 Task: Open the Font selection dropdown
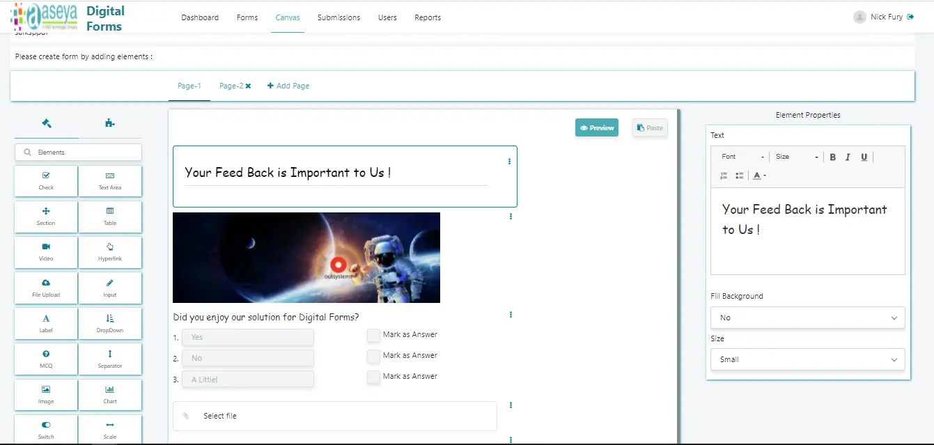pos(739,157)
